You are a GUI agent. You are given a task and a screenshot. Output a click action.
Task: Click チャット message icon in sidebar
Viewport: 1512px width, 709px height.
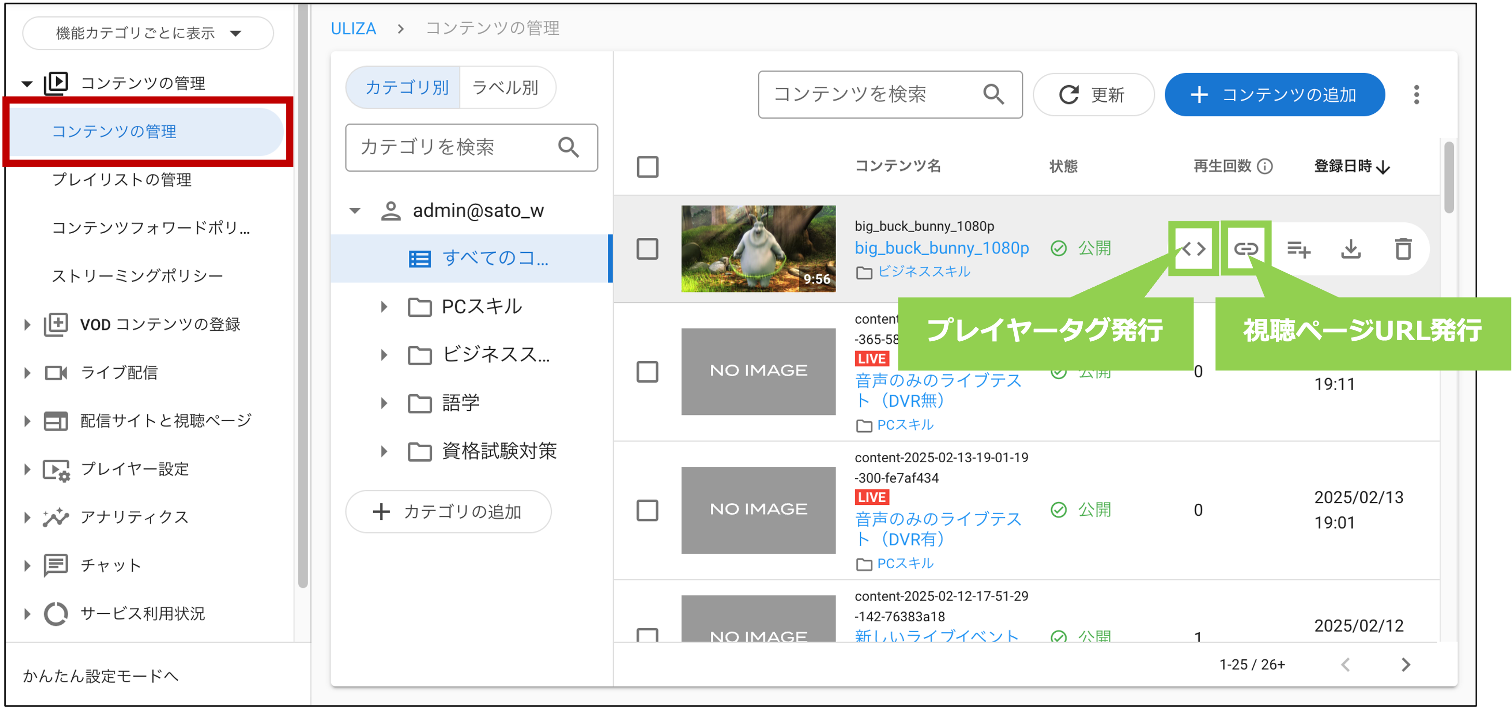[x=56, y=566]
